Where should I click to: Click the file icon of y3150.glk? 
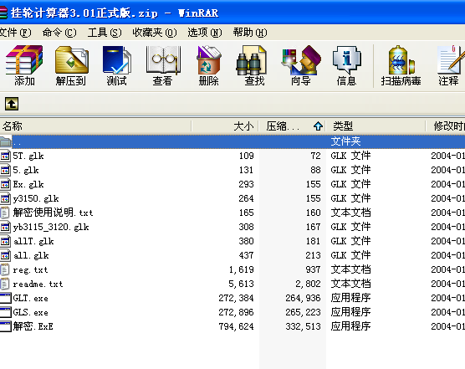[5, 198]
